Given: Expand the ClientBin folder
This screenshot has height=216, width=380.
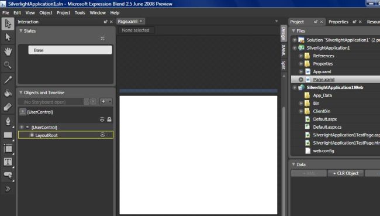Looking at the screenshot, I should coord(301,111).
